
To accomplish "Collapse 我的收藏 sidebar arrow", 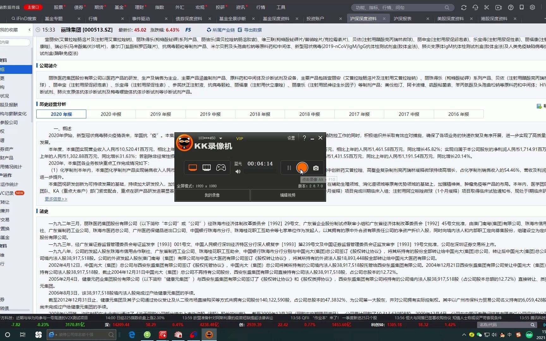I will point(29,30).
